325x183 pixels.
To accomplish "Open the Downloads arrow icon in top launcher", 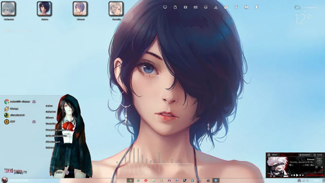I will 216,7.
